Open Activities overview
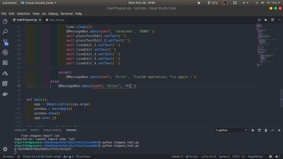Viewport: 283px width, 159px height. coord(9,3)
